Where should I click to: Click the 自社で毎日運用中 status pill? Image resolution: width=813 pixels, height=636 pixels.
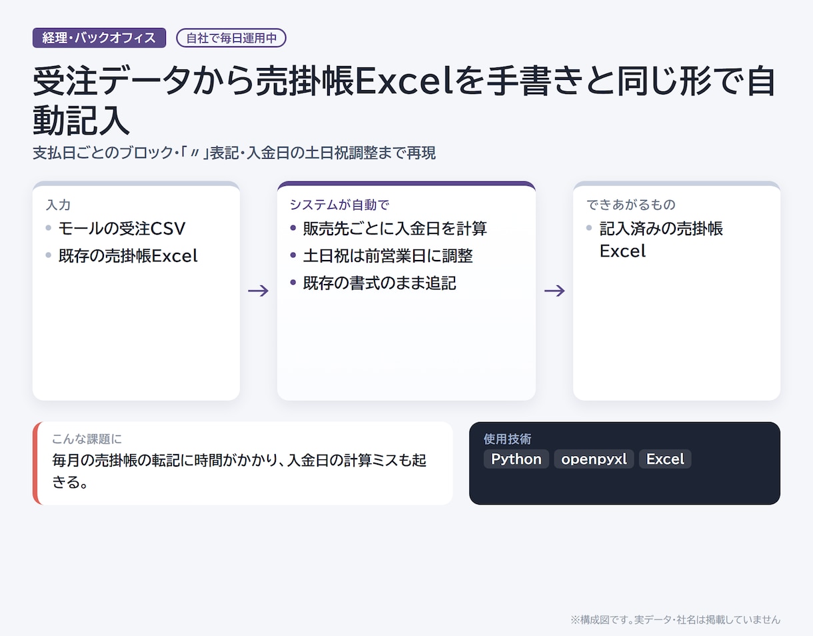[231, 38]
